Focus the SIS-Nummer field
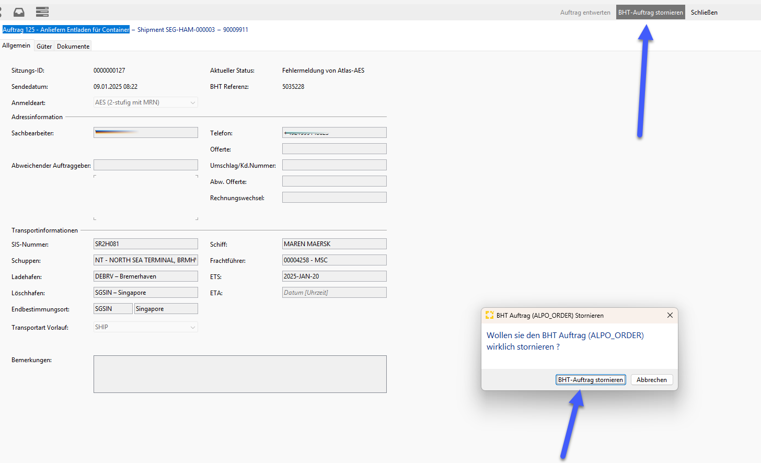761x463 pixels. tap(146, 244)
